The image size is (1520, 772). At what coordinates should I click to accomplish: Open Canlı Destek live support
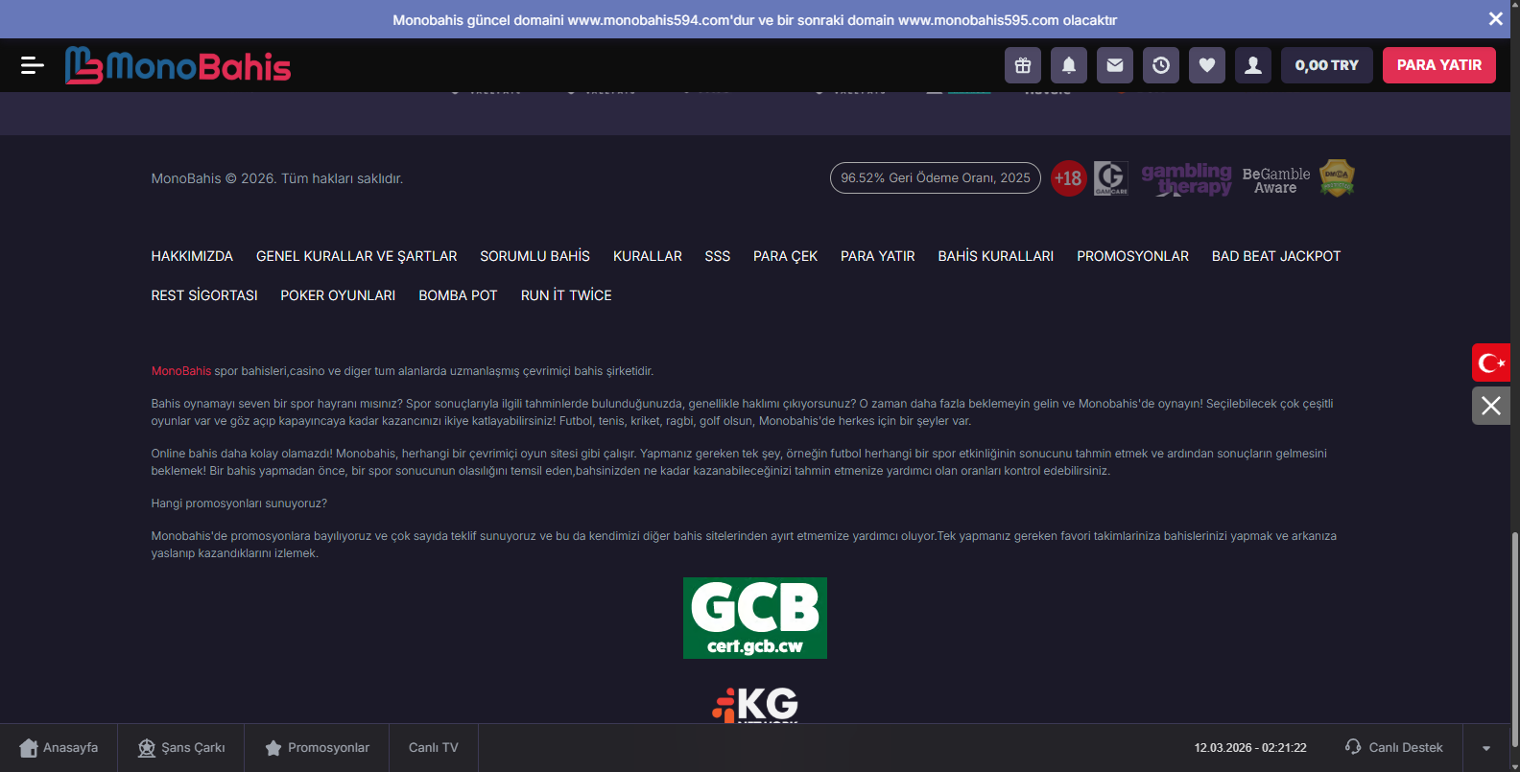[x=1394, y=748]
